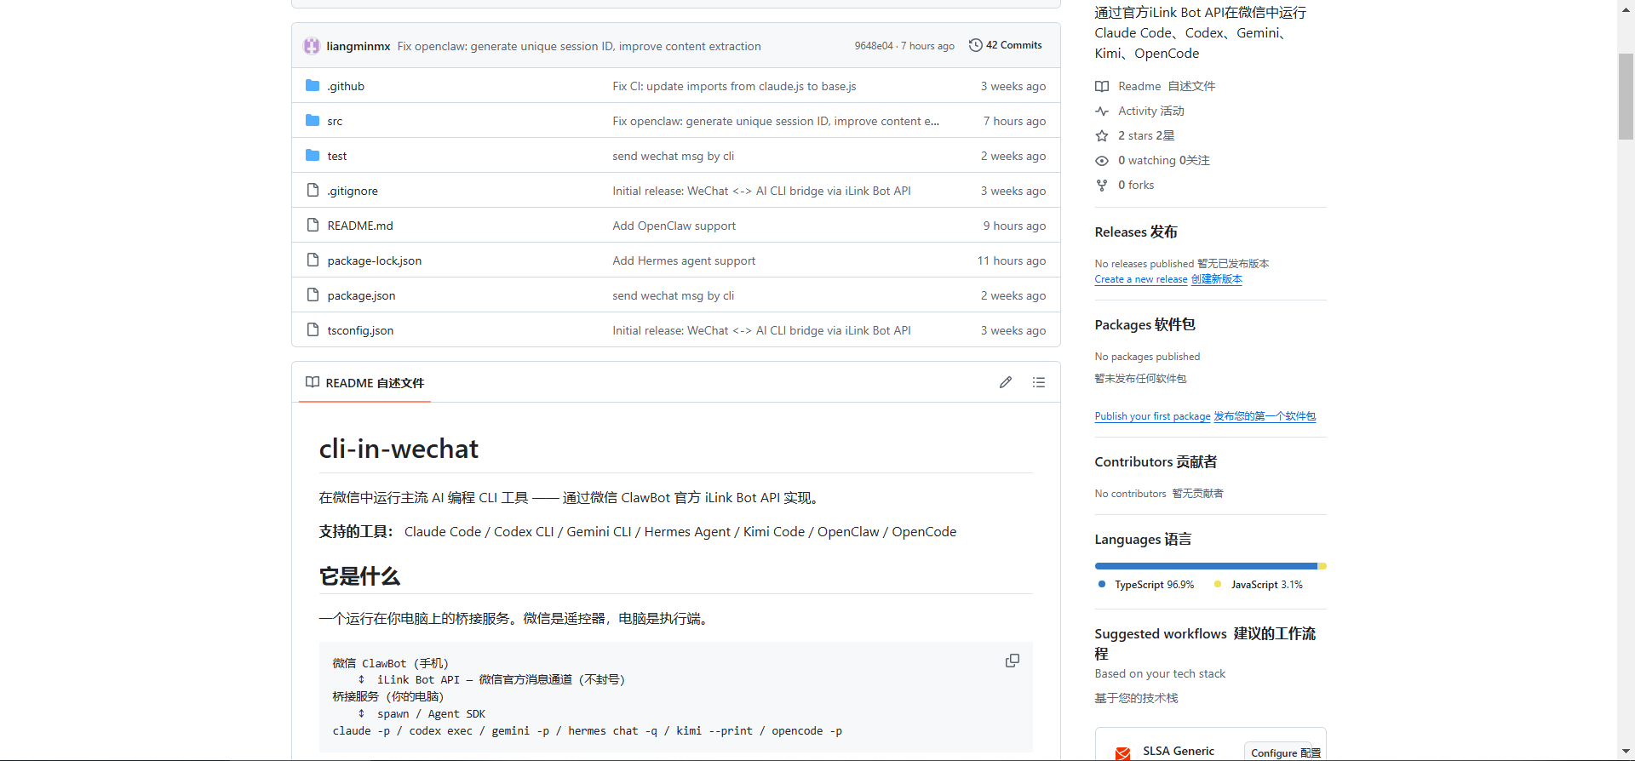Open latest commit message about openclaw session ID
The width and height of the screenshot is (1635, 761).
(579, 46)
